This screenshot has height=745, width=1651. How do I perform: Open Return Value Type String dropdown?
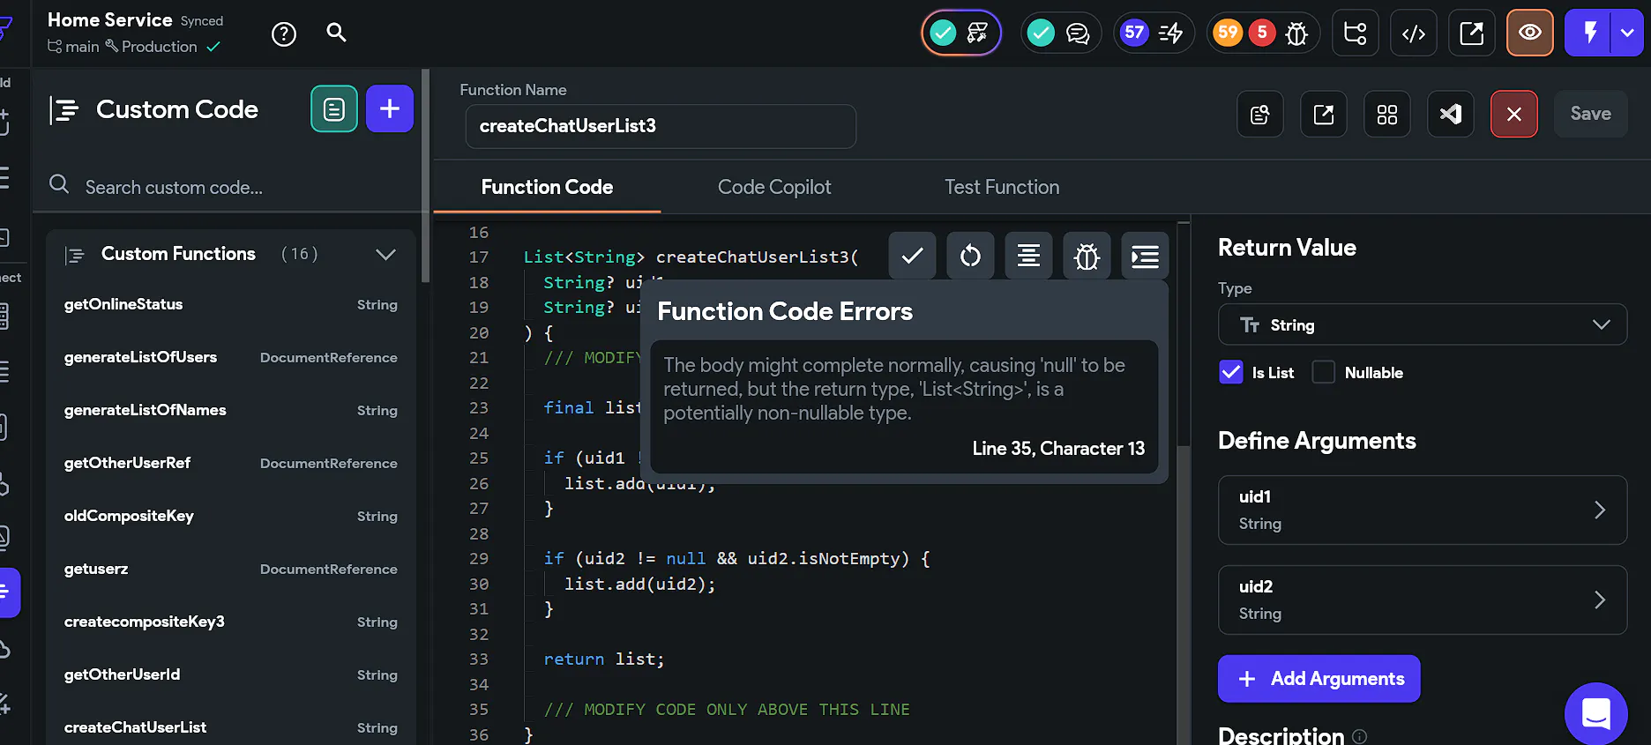coord(1423,325)
